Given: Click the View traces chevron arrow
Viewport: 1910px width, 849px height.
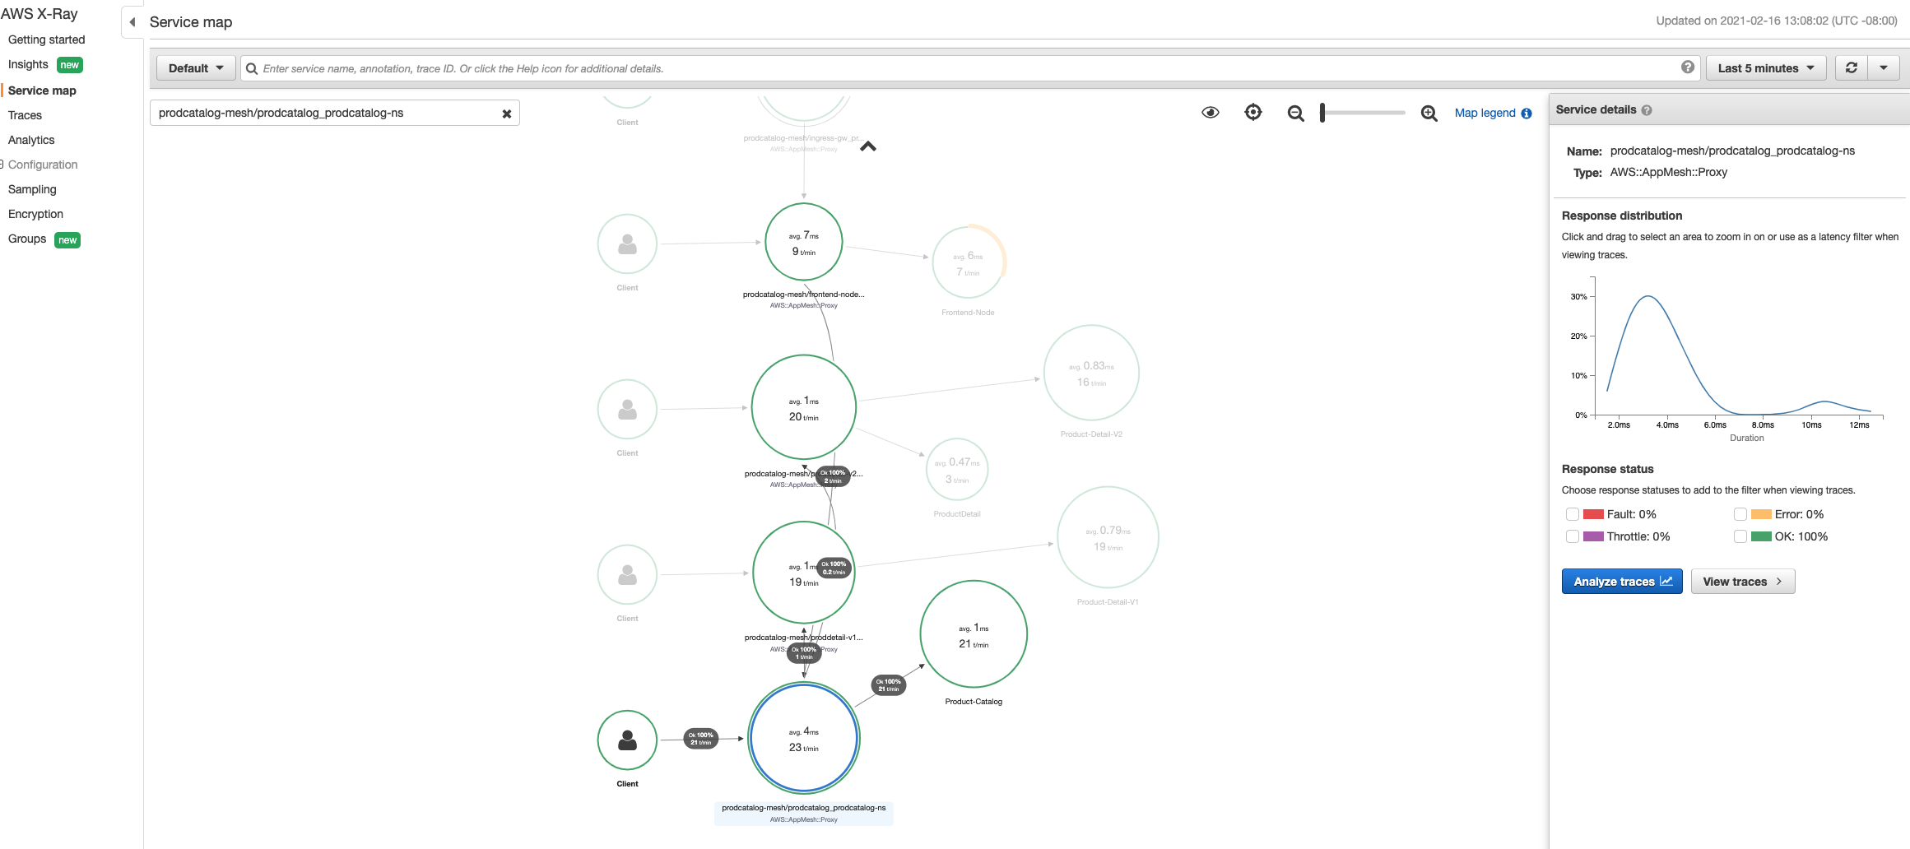Looking at the screenshot, I should 1779,582.
